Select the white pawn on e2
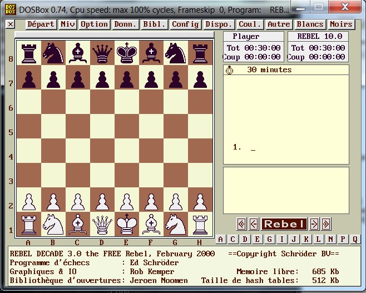This screenshot has width=366, height=293. (127, 201)
